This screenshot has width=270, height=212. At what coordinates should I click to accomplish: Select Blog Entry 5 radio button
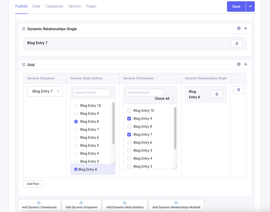click(76, 145)
